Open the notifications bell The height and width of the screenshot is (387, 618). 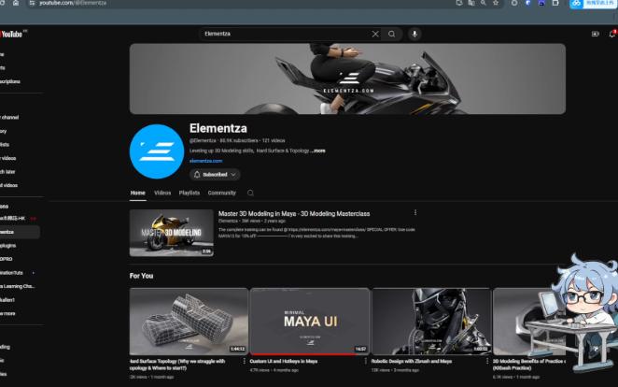pyautogui.click(x=612, y=34)
